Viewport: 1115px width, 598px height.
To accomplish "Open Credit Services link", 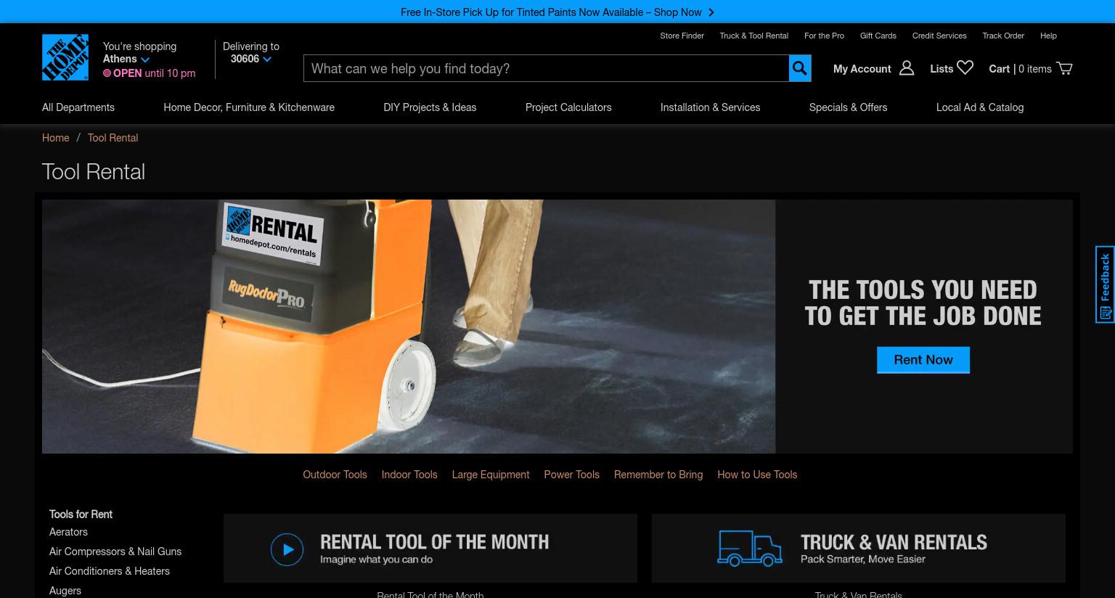I will coord(939,36).
